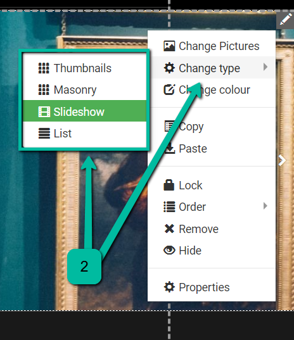Choose List from the type submenu
Screen dimensions: 294x340
pyautogui.click(x=85, y=133)
